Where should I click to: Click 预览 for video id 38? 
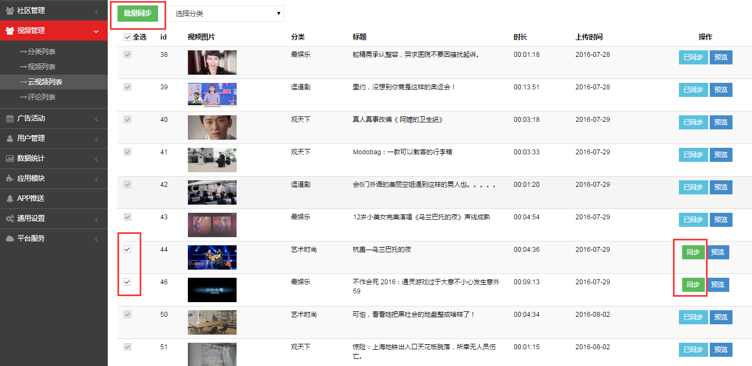pyautogui.click(x=721, y=57)
